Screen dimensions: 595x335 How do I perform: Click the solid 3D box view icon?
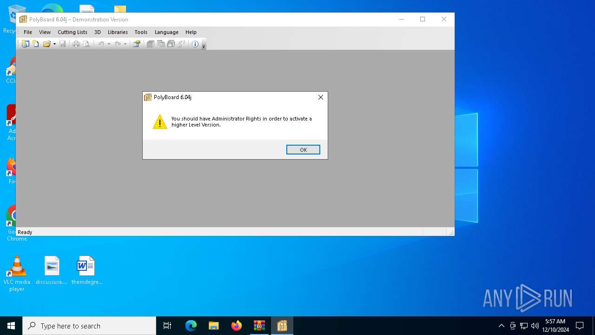point(150,44)
